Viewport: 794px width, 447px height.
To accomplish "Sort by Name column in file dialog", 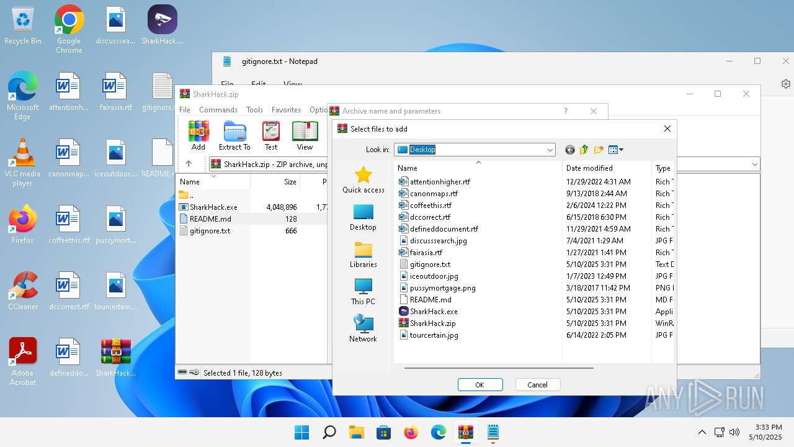I will click(x=478, y=168).
